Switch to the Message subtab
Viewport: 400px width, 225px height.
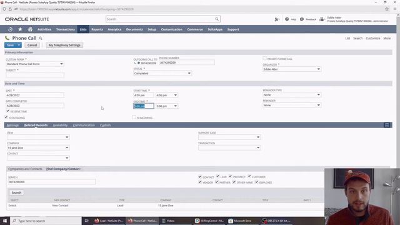[12, 125]
